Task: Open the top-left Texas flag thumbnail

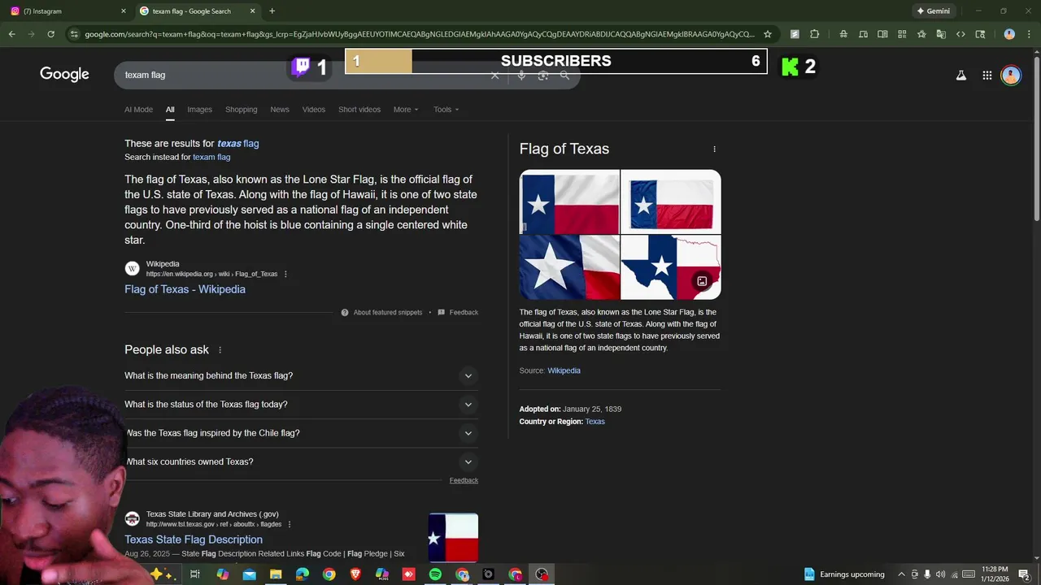Action: pos(569,201)
